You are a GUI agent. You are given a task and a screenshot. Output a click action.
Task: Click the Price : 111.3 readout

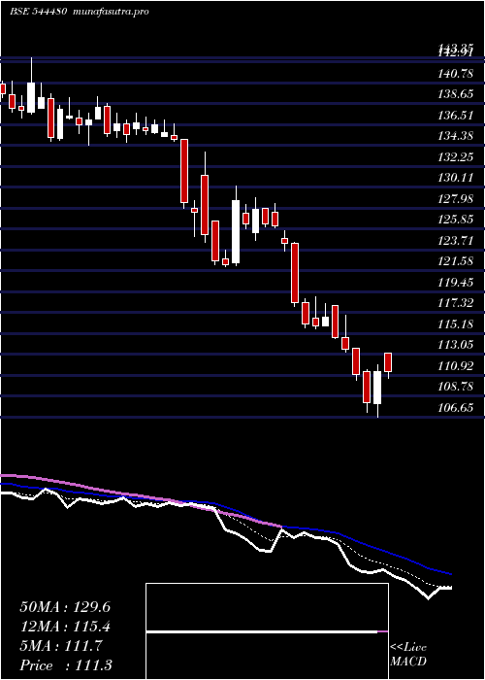coord(66,665)
